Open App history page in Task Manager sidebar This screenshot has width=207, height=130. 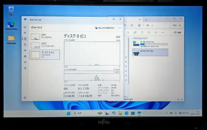point(25,45)
